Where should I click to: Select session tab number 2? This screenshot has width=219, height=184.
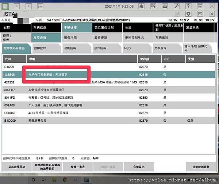click(x=17, y=6)
